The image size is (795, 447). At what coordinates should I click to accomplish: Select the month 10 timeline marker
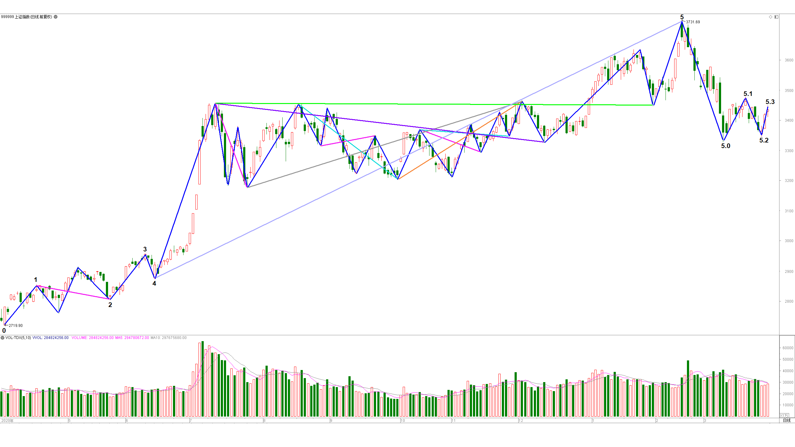coord(403,421)
